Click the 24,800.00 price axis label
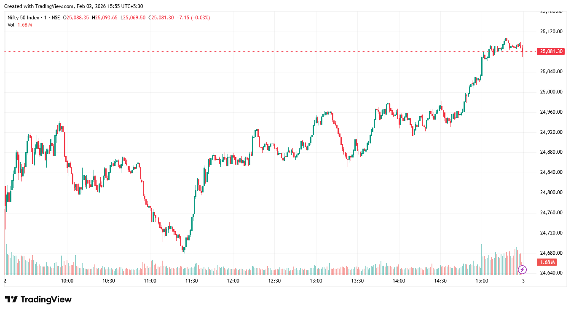571x312 pixels. (551, 192)
